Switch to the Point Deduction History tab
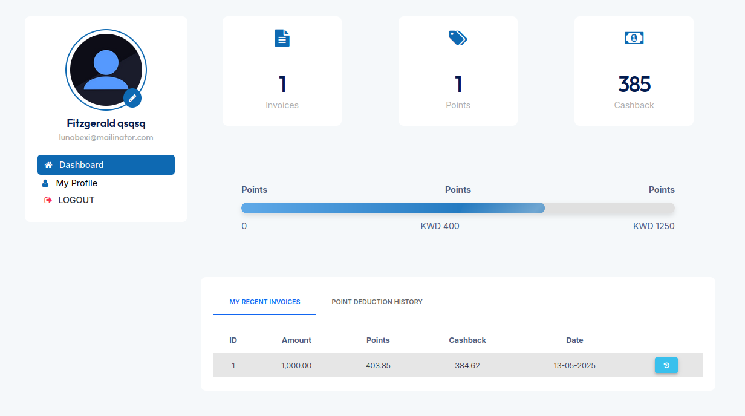 point(377,302)
